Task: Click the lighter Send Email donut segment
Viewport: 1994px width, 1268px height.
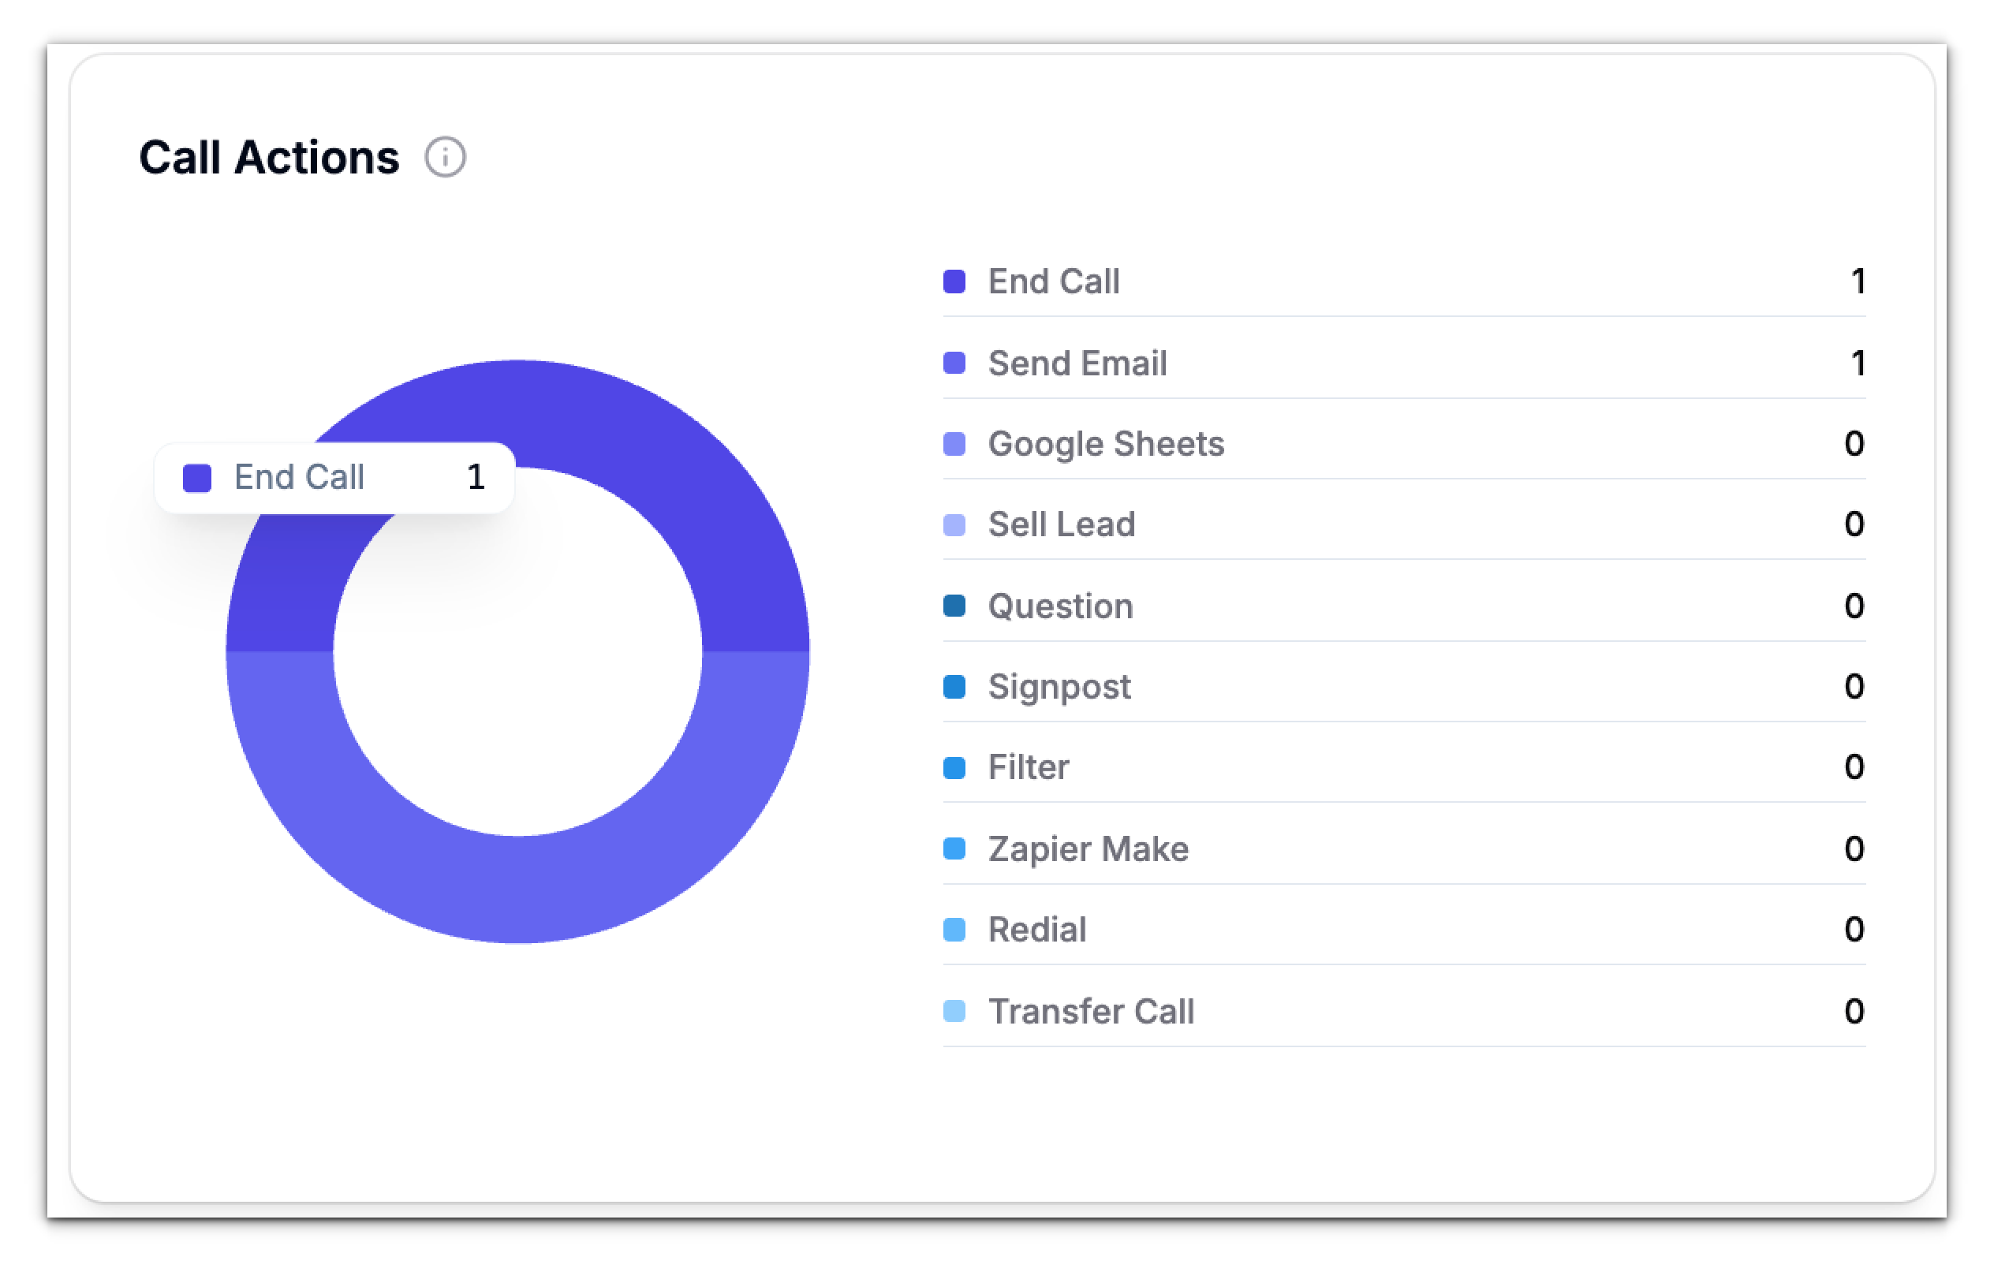Action: (517, 889)
